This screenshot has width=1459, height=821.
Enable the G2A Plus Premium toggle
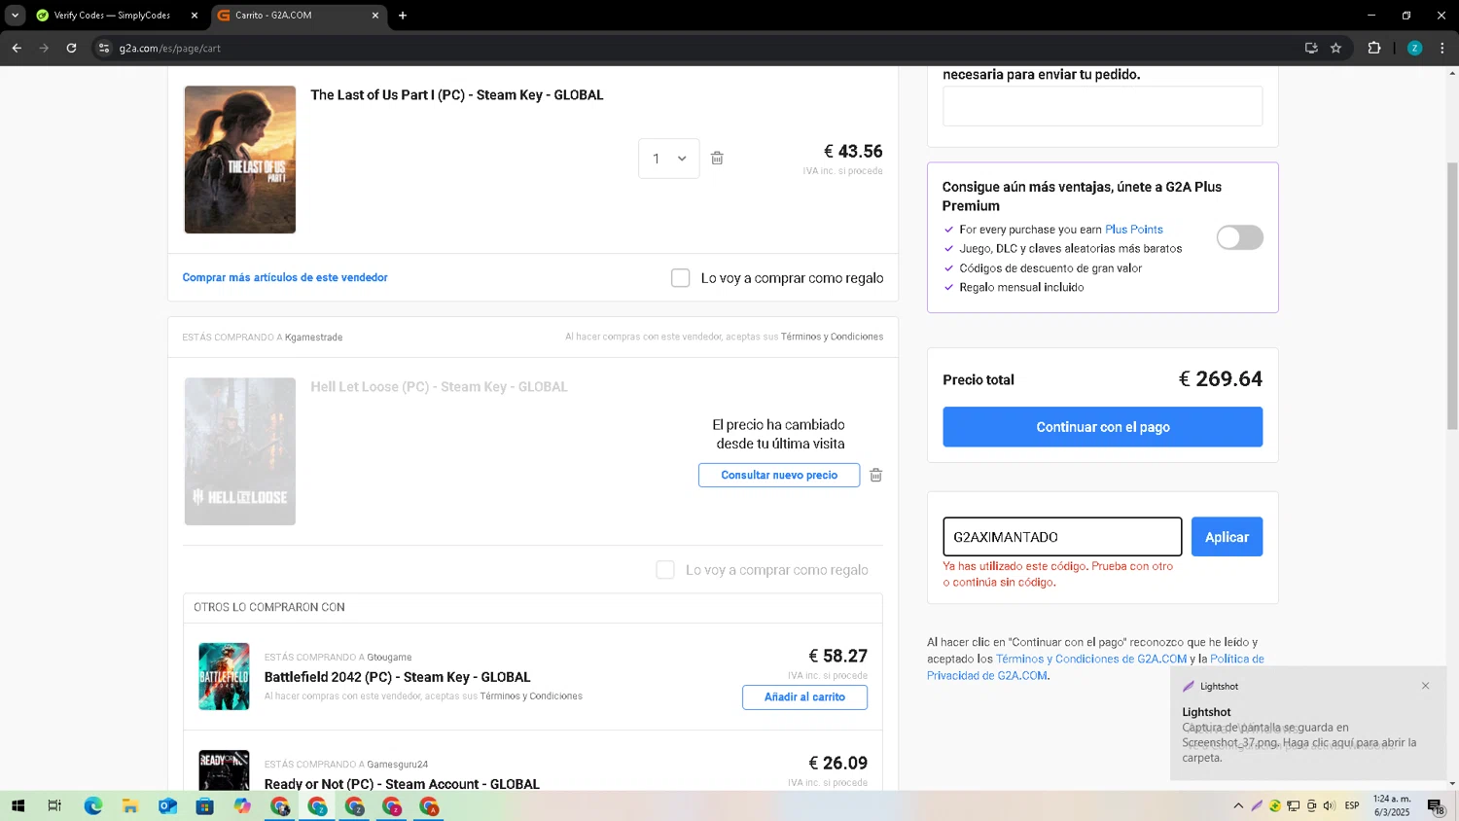[1239, 238]
